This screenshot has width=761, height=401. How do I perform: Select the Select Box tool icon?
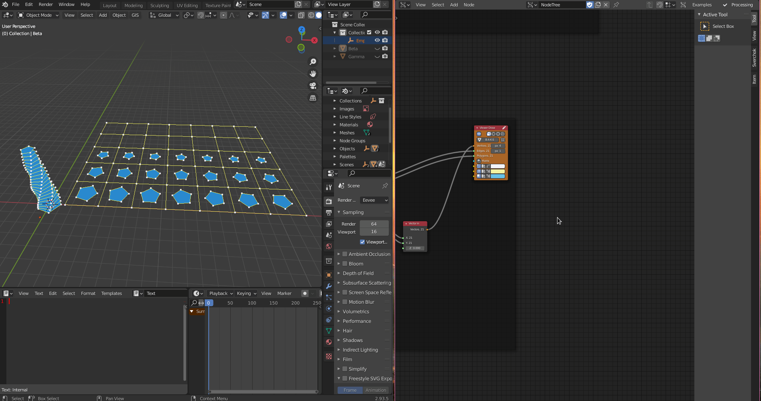click(705, 26)
